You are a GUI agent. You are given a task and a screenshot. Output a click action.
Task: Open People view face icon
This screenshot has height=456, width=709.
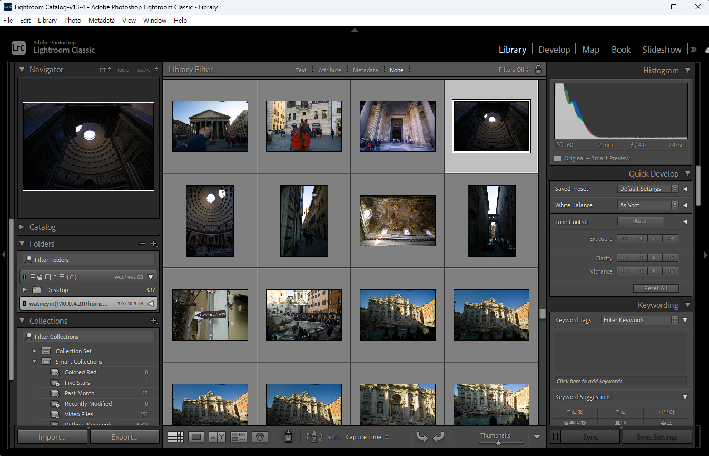[x=260, y=437]
